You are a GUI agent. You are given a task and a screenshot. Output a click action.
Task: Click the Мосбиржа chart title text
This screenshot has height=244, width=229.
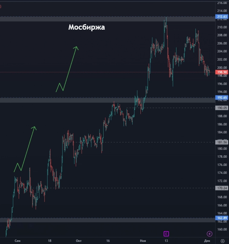87,27
